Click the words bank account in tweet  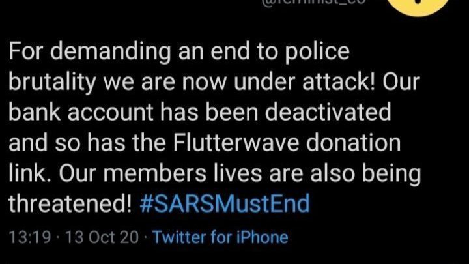point(81,112)
